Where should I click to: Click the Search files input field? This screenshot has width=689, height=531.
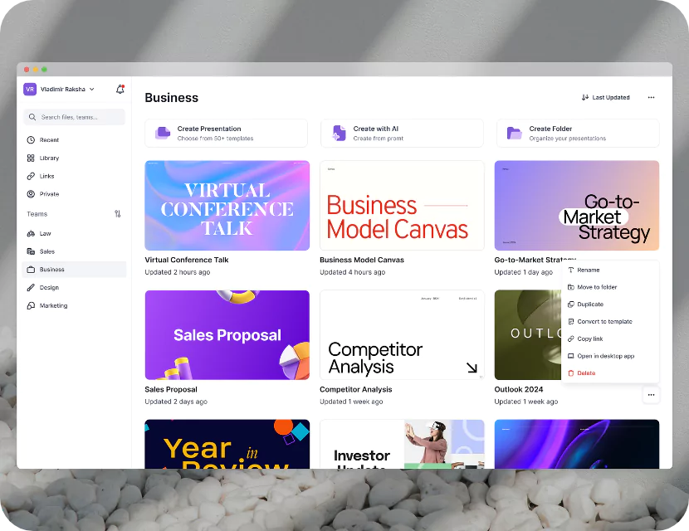(x=75, y=117)
